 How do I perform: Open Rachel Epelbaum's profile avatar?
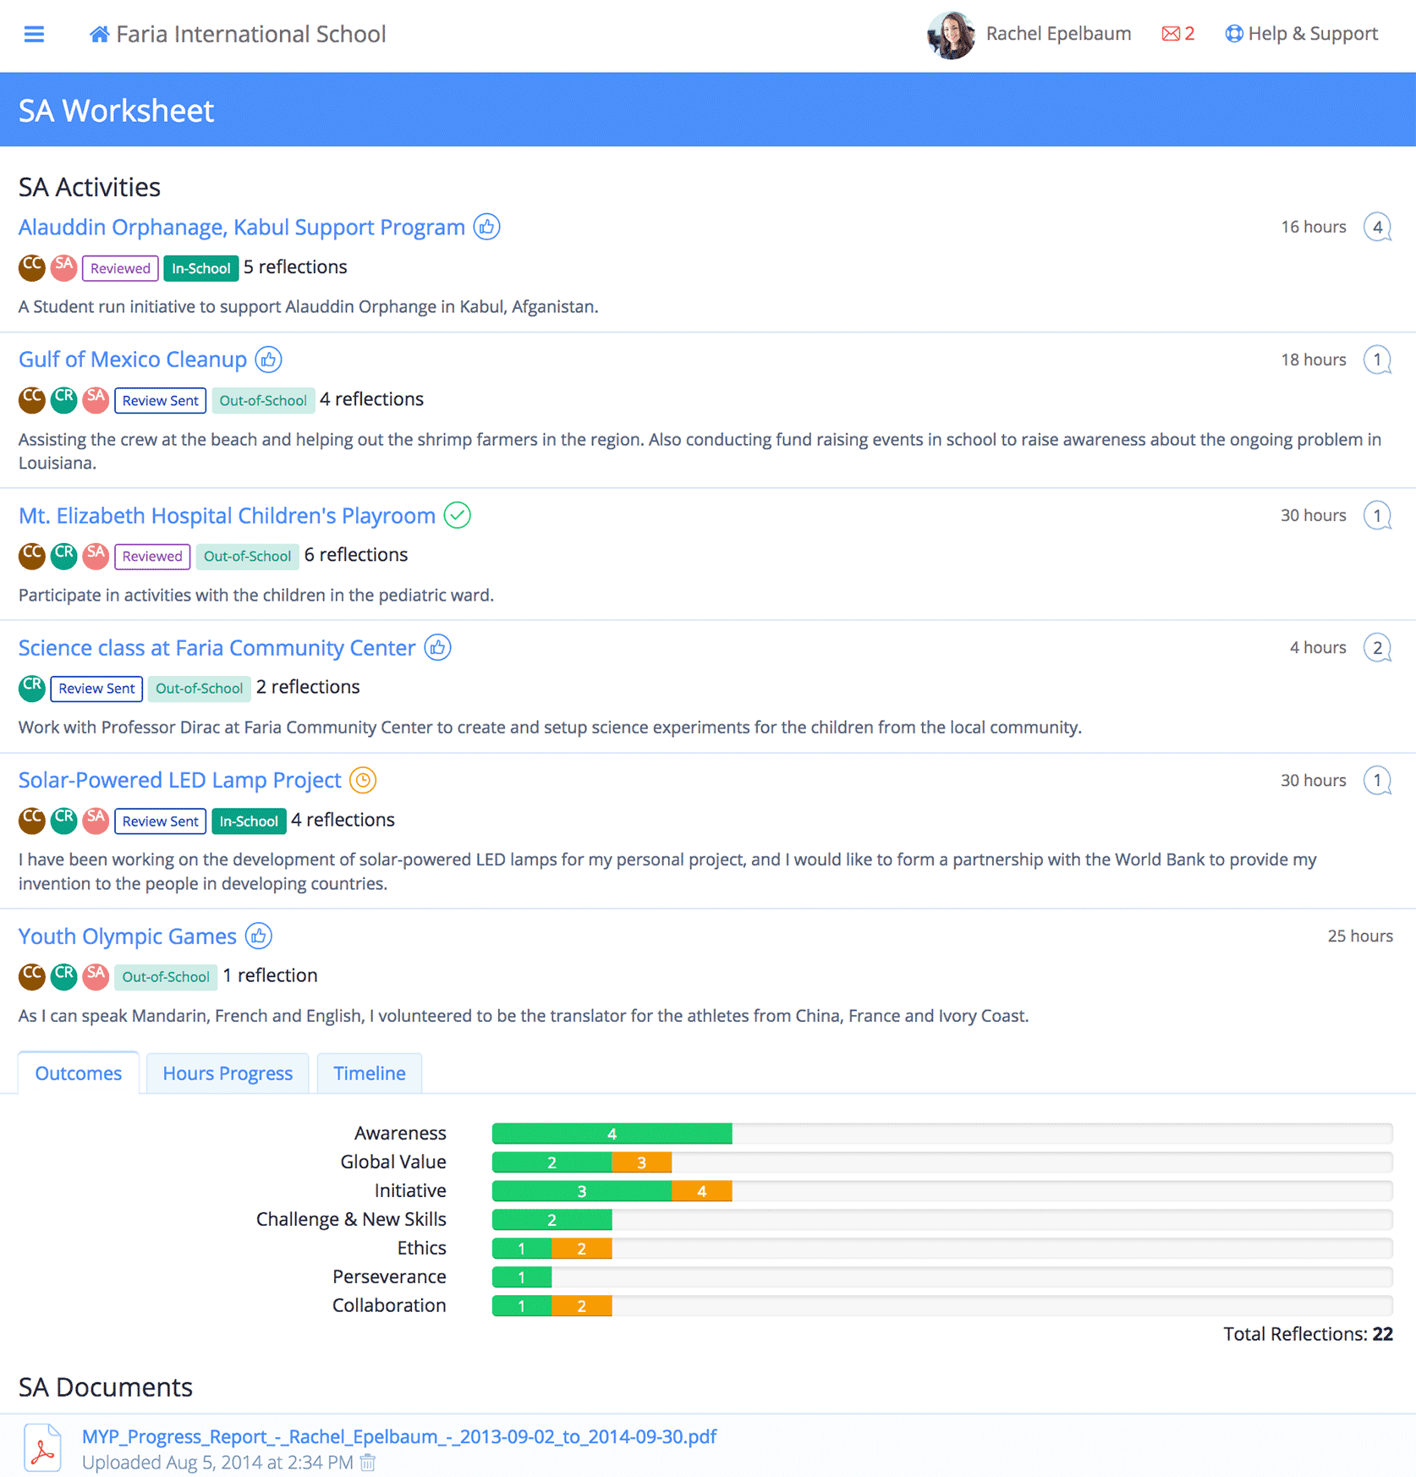(x=951, y=35)
